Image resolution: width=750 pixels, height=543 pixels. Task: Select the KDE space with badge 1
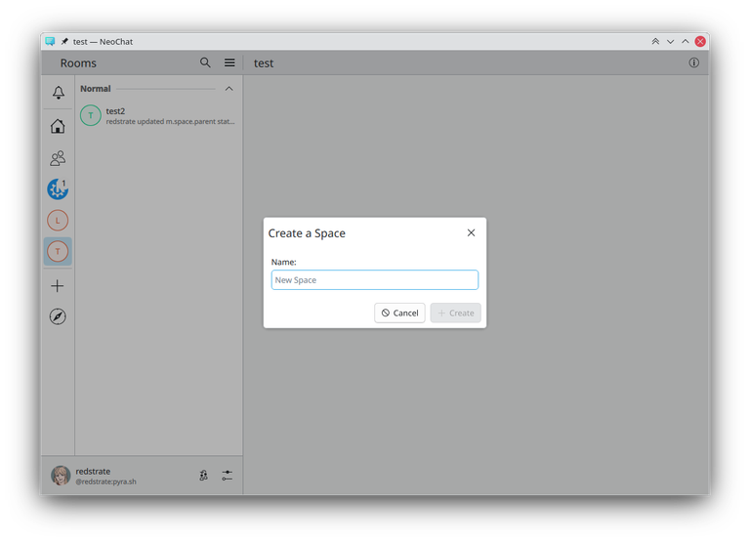pos(58,188)
